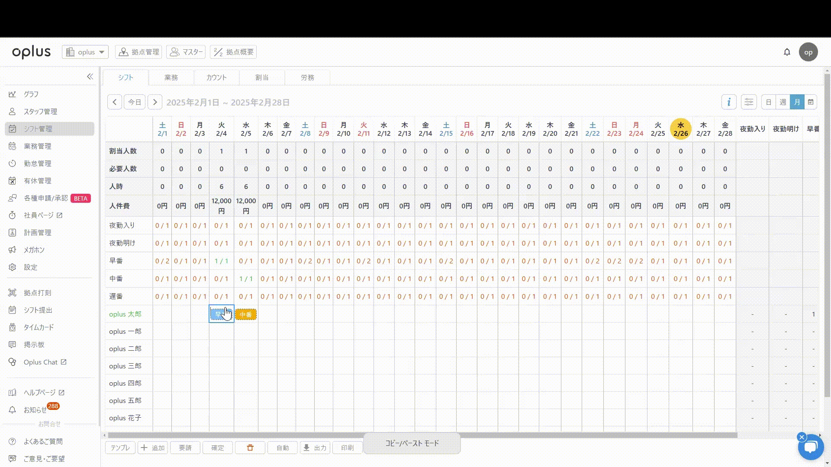Switch to the 日 day view

[x=769, y=102]
